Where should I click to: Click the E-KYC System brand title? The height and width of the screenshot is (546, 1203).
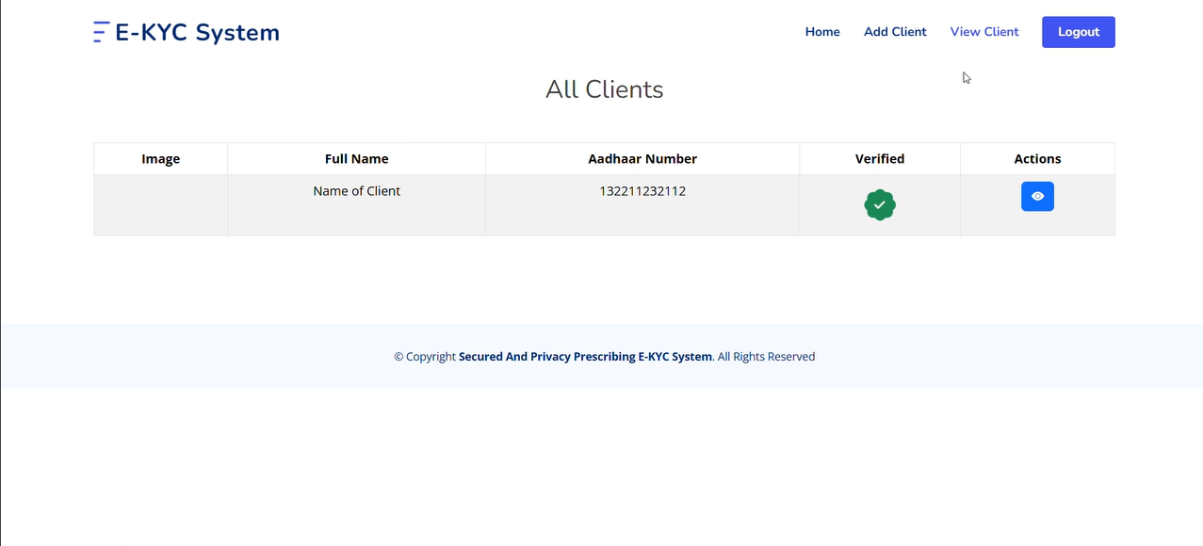click(197, 32)
